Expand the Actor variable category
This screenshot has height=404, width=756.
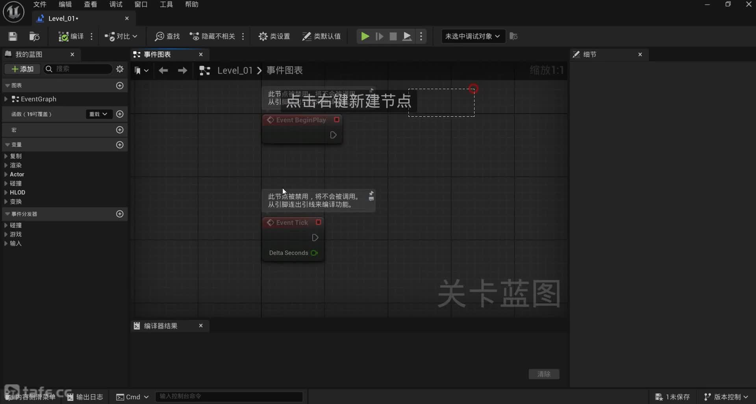pos(6,174)
